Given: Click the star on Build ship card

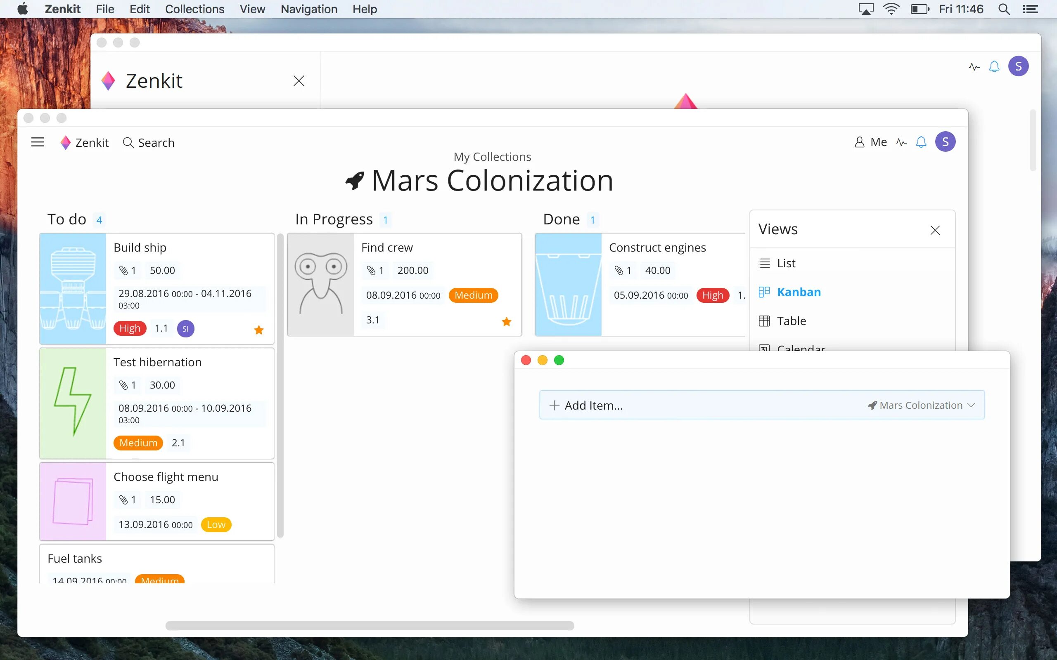Looking at the screenshot, I should pos(258,330).
